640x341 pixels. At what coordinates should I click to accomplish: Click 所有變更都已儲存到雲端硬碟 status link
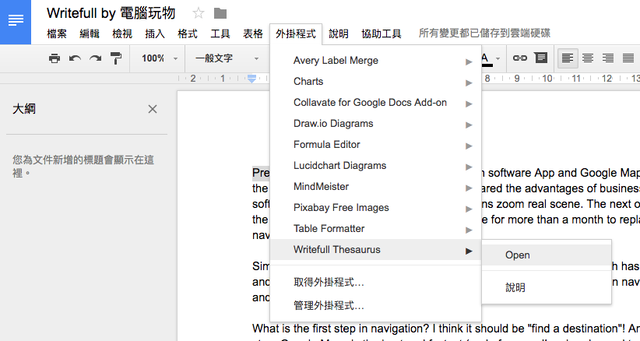tap(484, 33)
